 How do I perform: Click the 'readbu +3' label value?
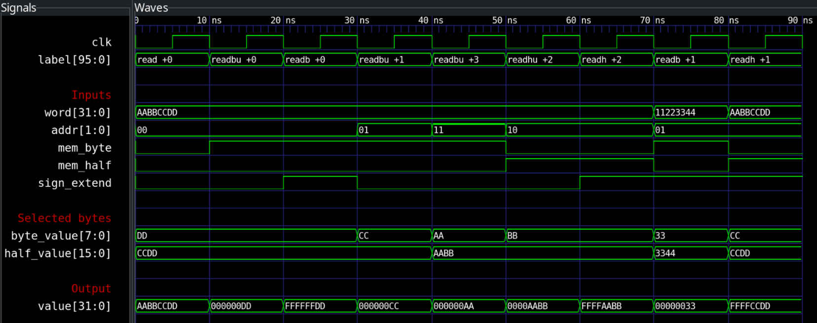pyautogui.click(x=469, y=60)
